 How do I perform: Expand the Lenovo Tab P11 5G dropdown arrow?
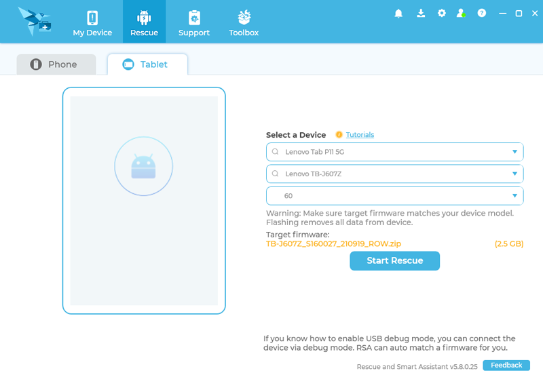(514, 152)
